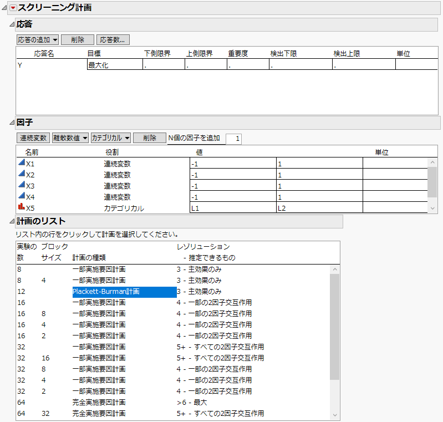Click the 削除 button in the 応答 section
Viewport: 443px width, 422px height.
(x=78, y=40)
